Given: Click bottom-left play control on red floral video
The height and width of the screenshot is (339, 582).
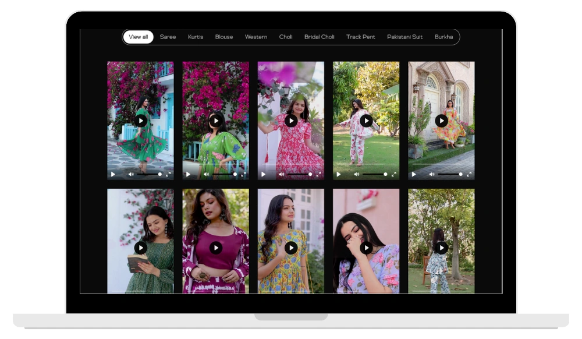Looking at the screenshot, I should [x=264, y=174].
